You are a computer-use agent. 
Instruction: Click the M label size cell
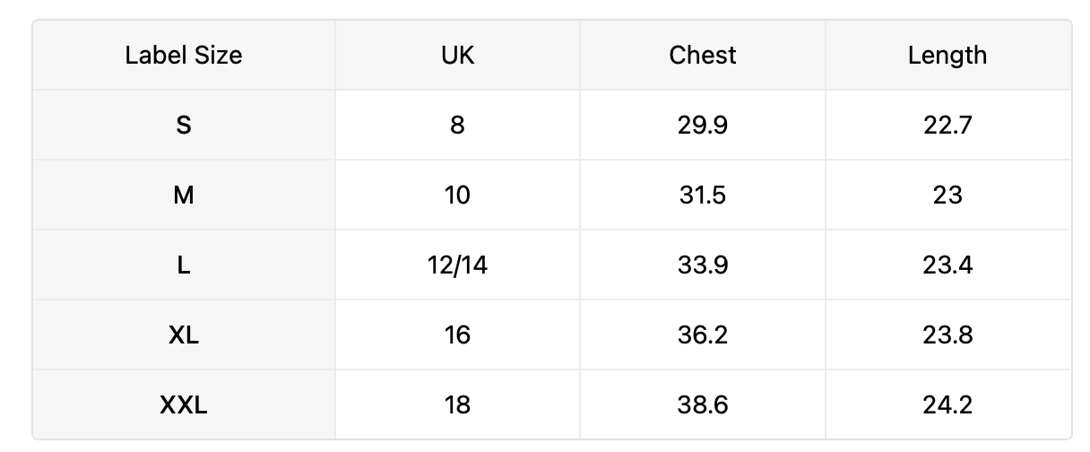pyautogui.click(x=184, y=195)
